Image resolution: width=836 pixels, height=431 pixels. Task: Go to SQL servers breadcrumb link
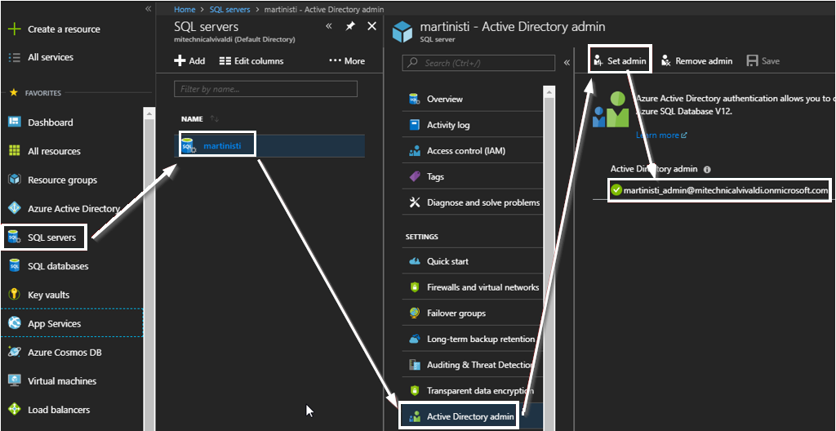point(229,10)
